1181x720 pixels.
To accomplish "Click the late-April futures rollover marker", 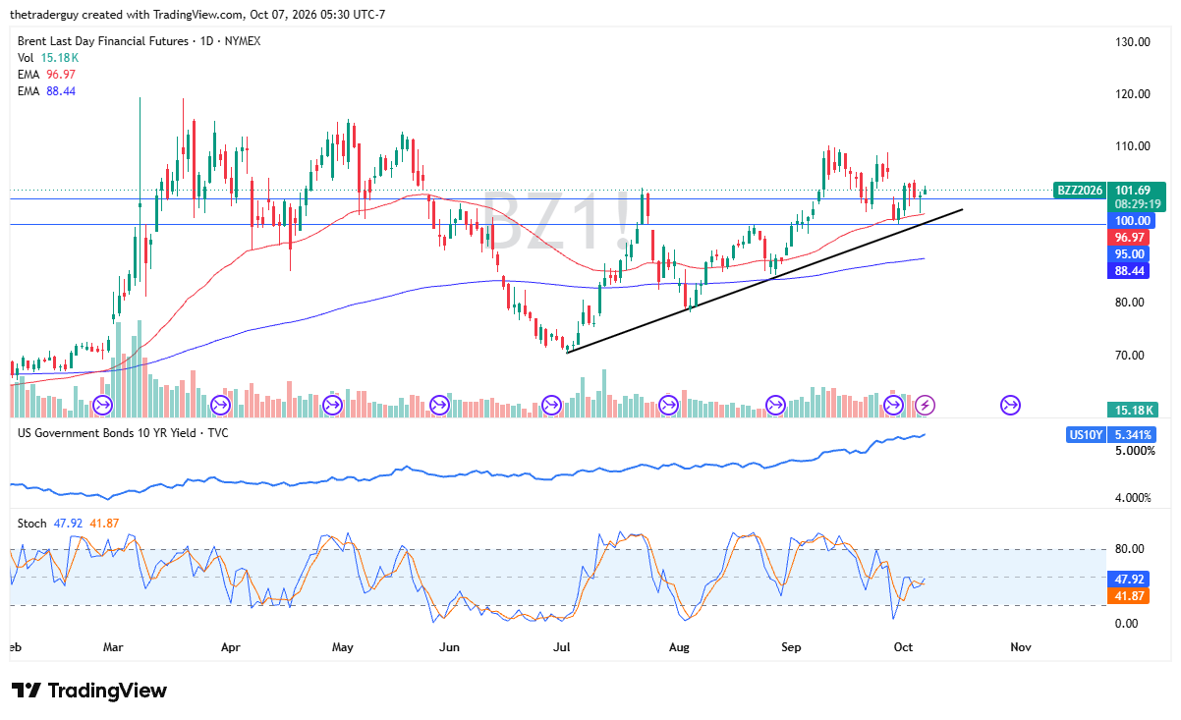I will click(x=332, y=405).
